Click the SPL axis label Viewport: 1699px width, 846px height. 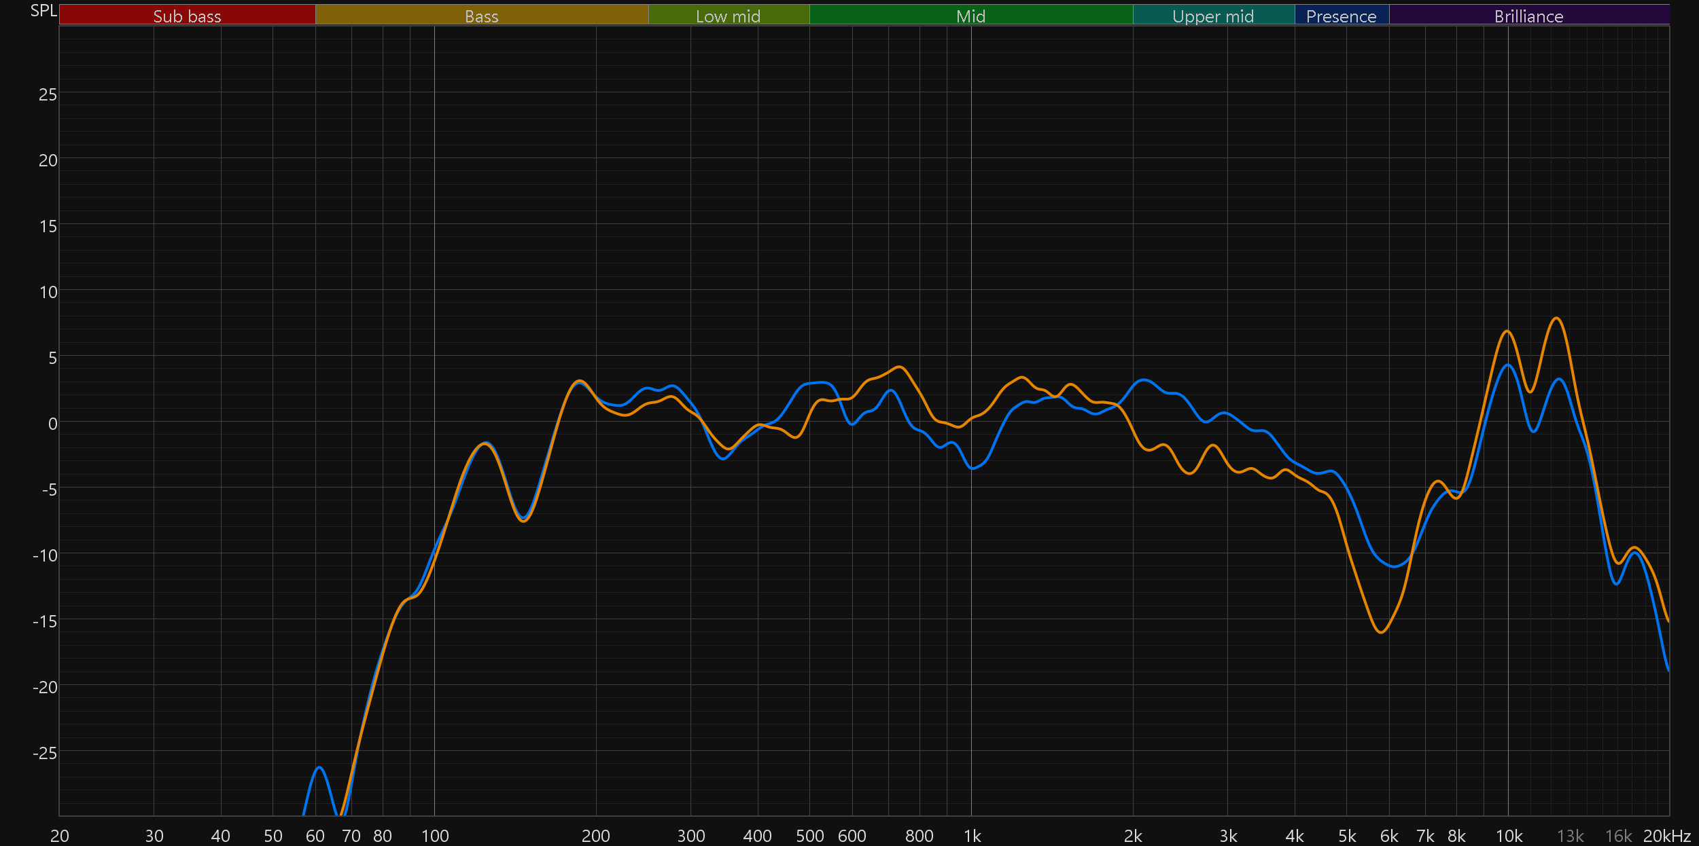coord(43,10)
